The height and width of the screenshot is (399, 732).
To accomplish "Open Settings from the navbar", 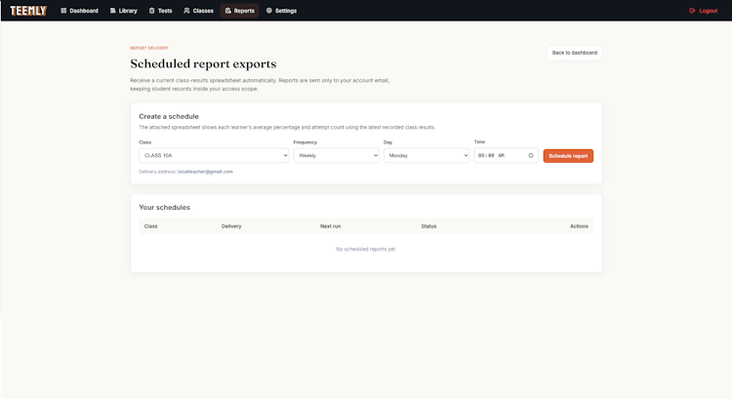I will pyautogui.click(x=281, y=11).
